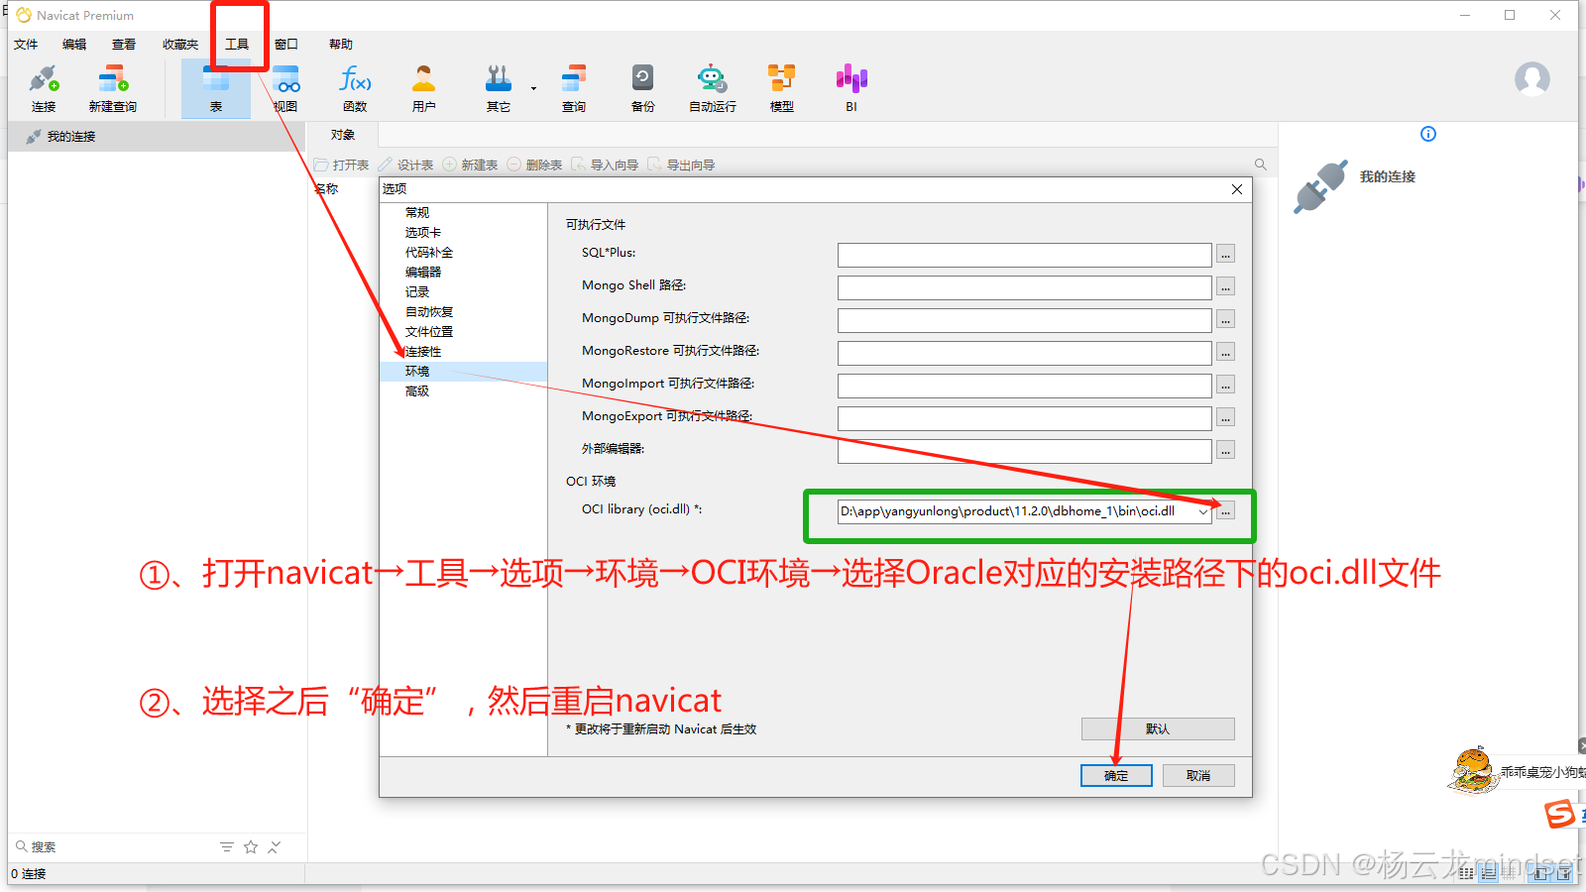
Task: Click the 搜索 field in the sidebar
Action: pyautogui.click(x=114, y=846)
